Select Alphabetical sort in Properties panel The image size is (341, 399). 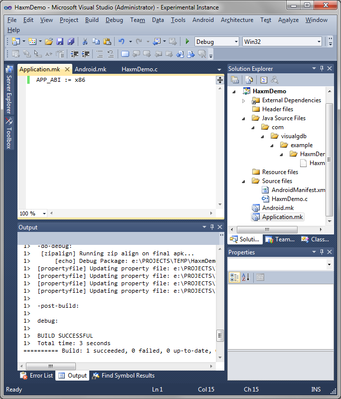coord(246,277)
